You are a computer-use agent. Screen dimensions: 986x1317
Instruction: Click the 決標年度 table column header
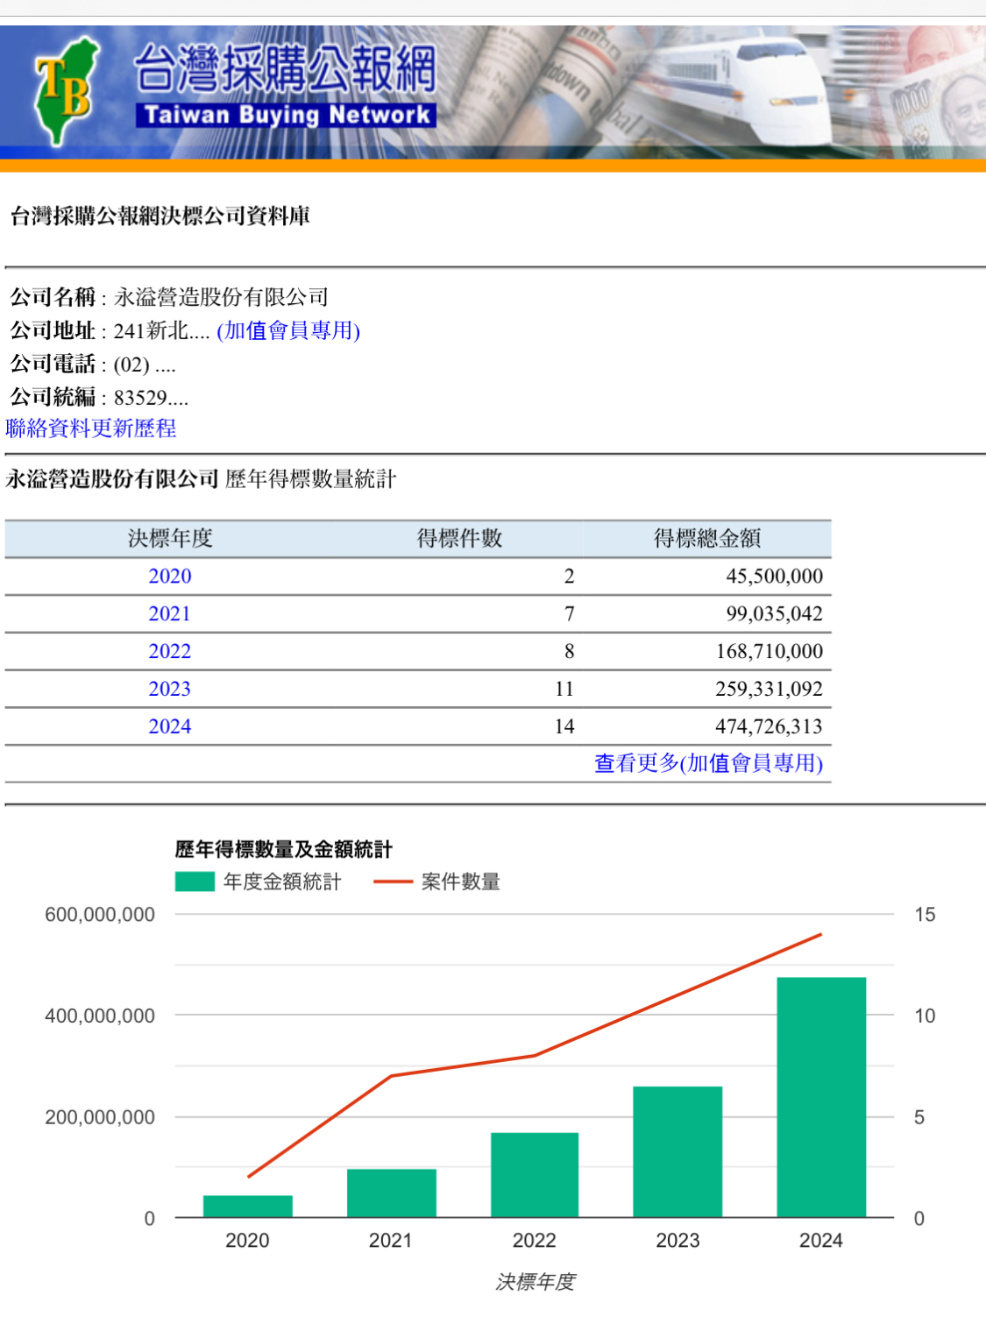(x=170, y=539)
